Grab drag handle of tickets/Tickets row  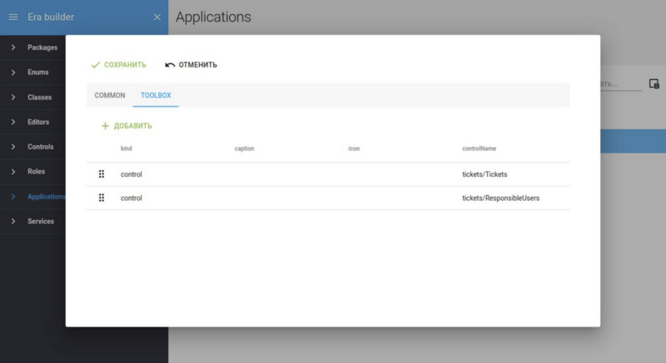pyautogui.click(x=102, y=174)
